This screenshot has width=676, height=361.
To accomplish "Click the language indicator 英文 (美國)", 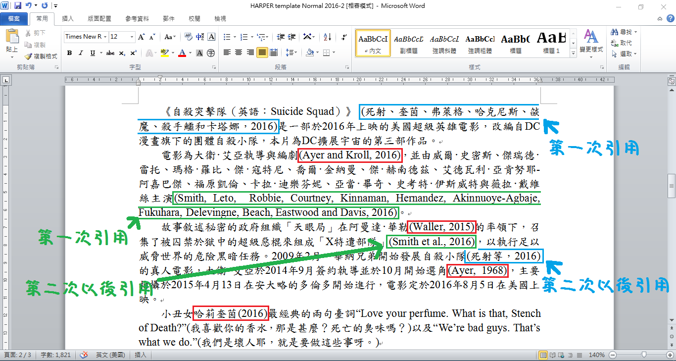I will [110, 355].
